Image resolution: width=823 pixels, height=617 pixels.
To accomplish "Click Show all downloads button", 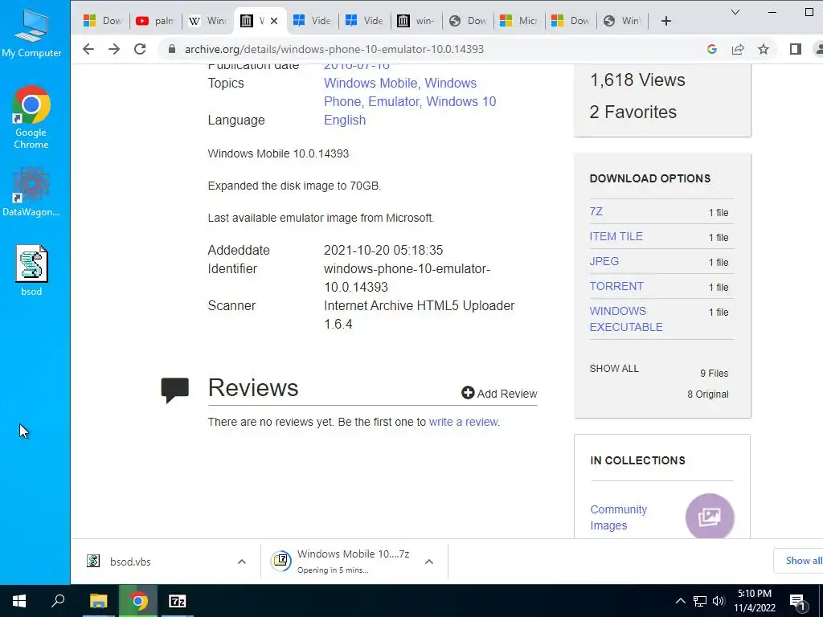I will tap(799, 561).
